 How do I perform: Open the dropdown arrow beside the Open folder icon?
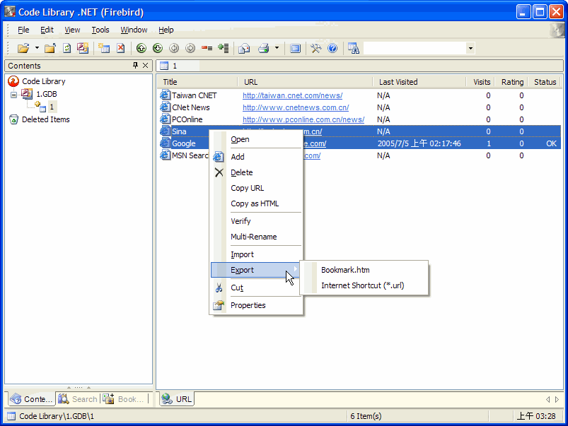point(37,48)
